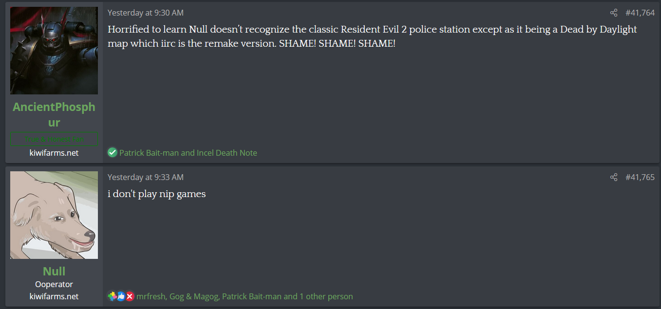
Task: Click the red X reaction icon
Action: click(x=130, y=296)
